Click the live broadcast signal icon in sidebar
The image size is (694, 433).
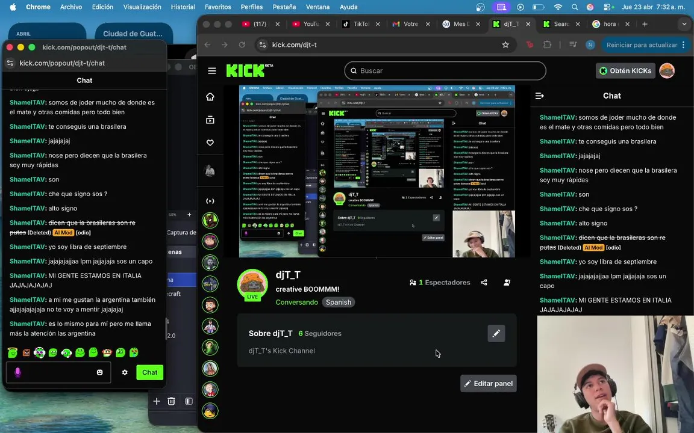click(210, 201)
